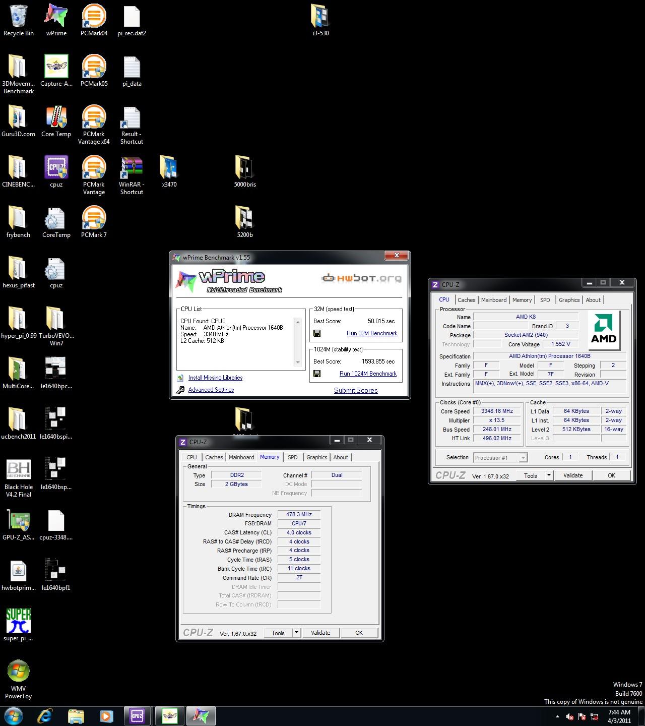
Task: Open Windows Explorer from the taskbar
Action: pyautogui.click(x=76, y=716)
